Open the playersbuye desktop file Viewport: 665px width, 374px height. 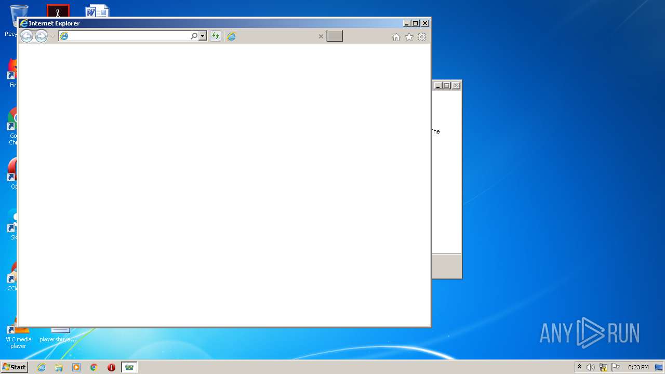(x=58, y=336)
